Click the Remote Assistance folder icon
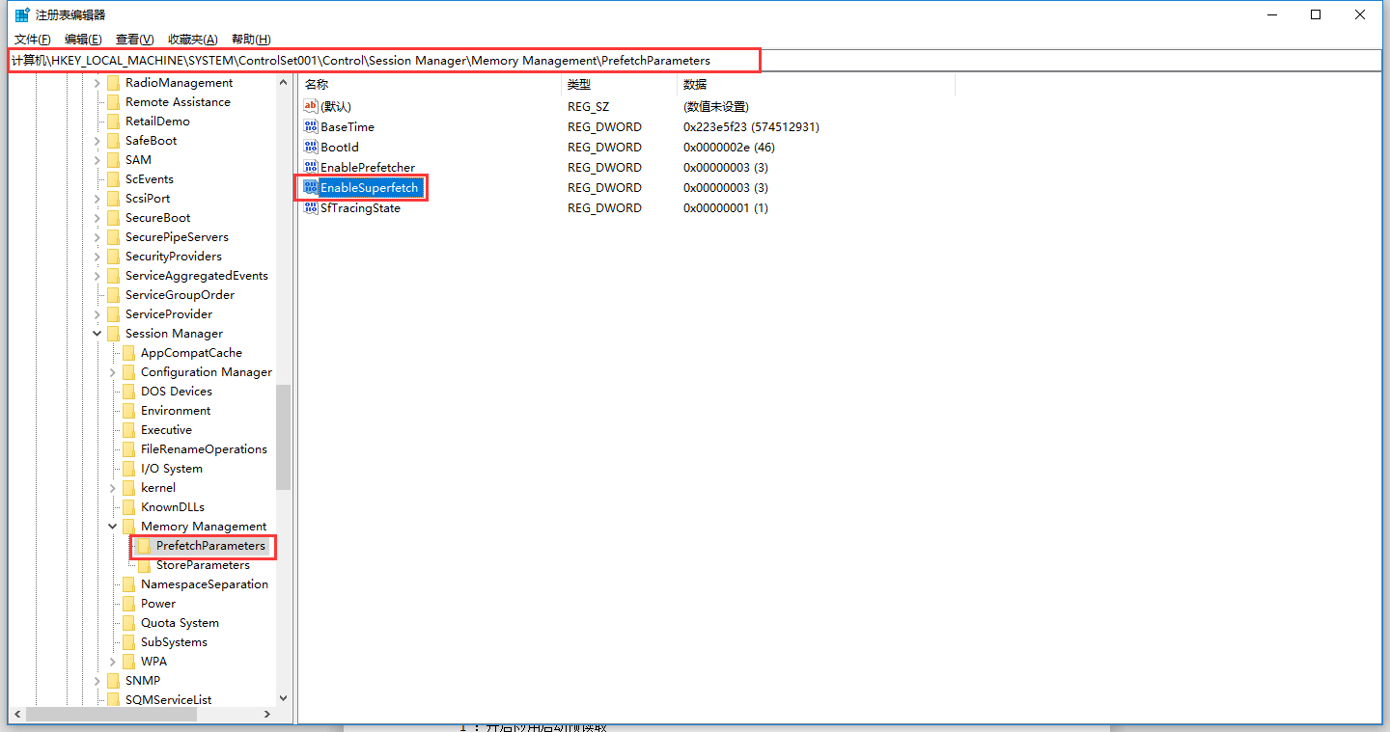 [113, 102]
